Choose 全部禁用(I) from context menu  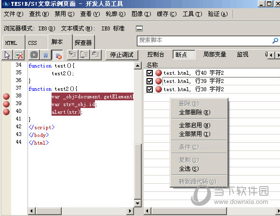(x=199, y=134)
